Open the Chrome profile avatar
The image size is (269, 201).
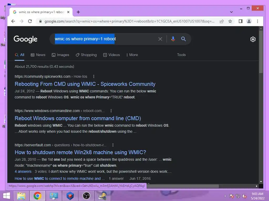249,21
